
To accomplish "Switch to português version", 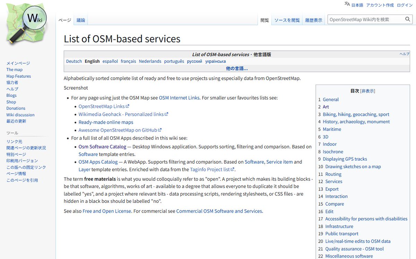I will click(174, 61).
